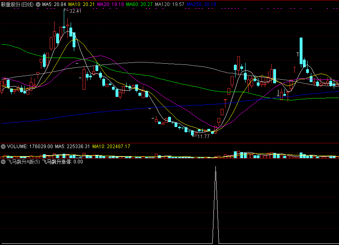Select the MA10: 20.21 label
The height and width of the screenshot is (245, 339).
(x=81, y=4)
